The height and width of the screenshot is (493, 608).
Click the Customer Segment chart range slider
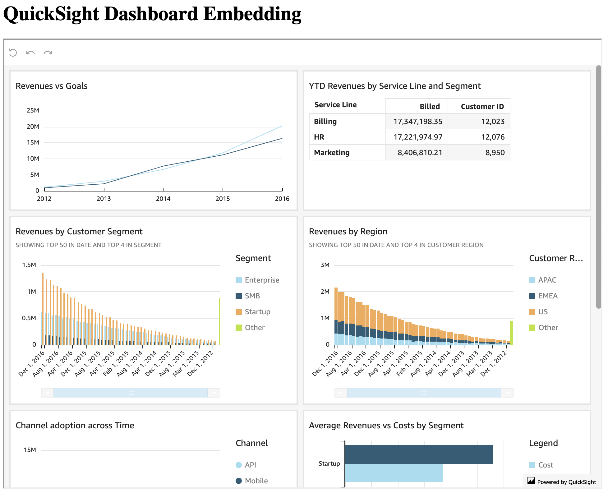[131, 393]
